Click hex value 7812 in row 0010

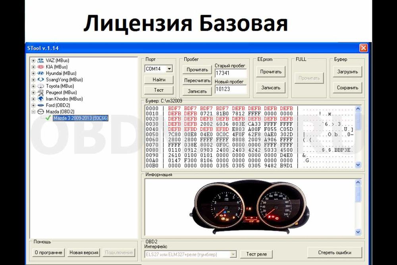point(238,114)
